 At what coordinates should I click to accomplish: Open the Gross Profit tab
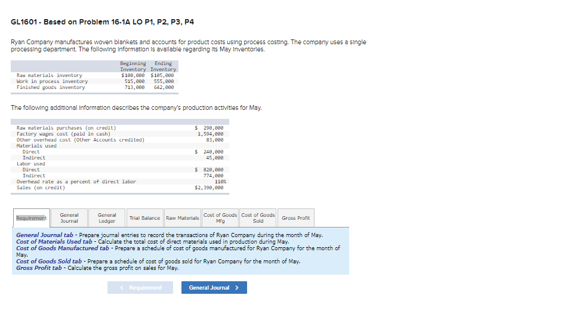295,218
